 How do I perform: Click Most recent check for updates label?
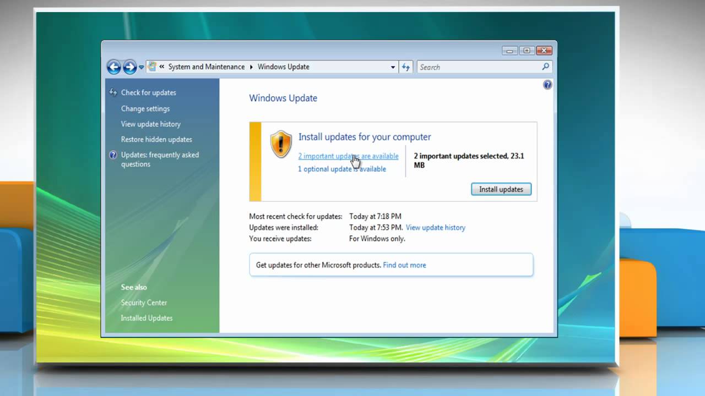296,216
